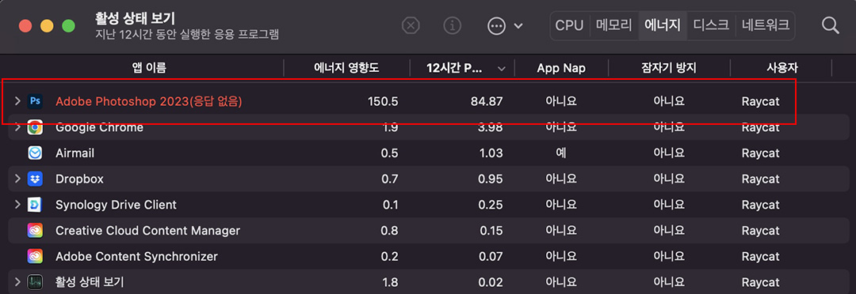
Task: Select the 에너지 tab
Action: 663,25
